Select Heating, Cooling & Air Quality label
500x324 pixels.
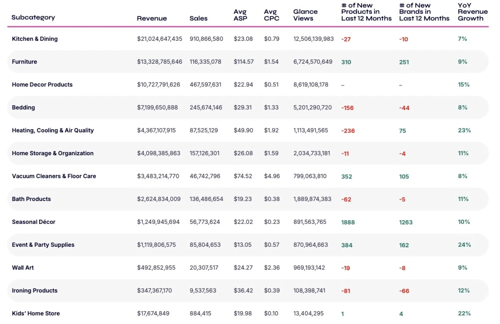click(53, 130)
